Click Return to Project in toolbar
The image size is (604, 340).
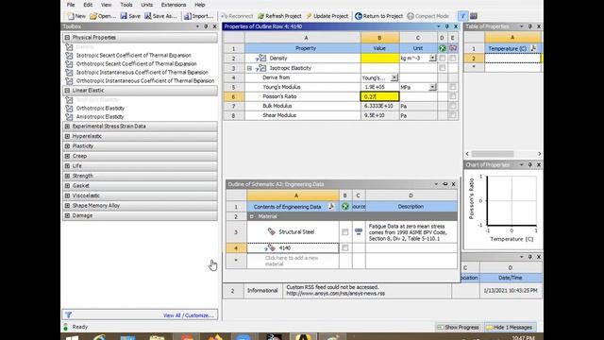379,16
